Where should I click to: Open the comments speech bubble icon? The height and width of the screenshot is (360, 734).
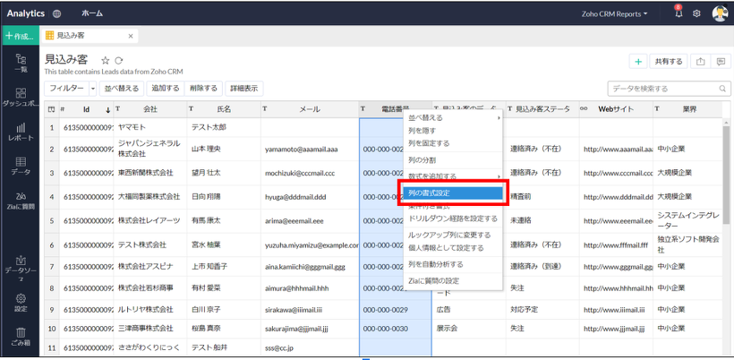[x=721, y=62]
